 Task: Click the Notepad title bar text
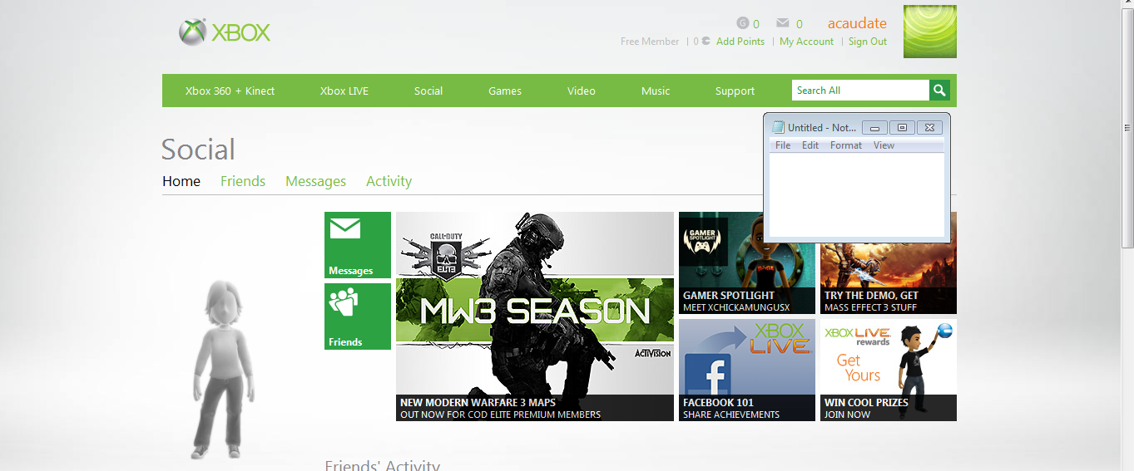[x=821, y=128]
